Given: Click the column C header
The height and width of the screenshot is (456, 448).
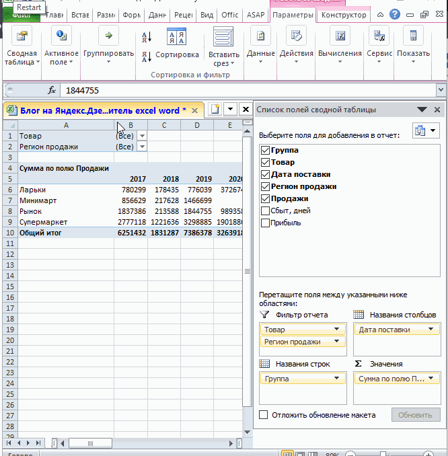Looking at the screenshot, I should [x=164, y=125].
